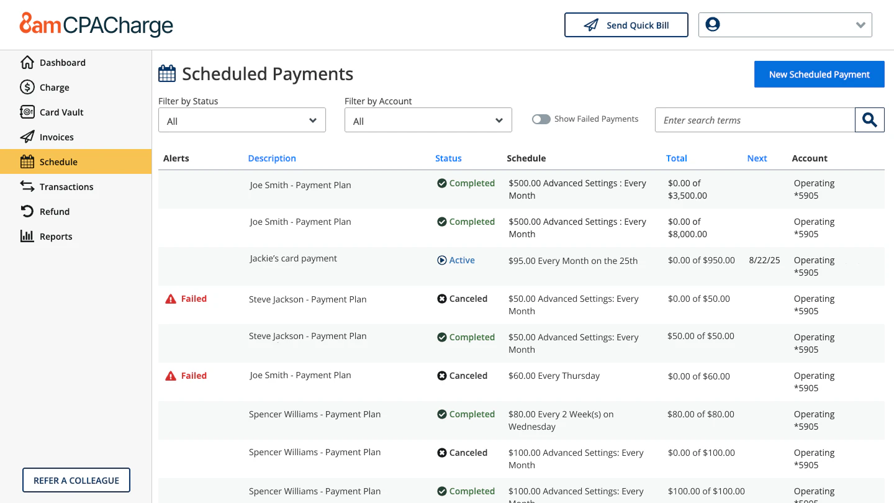The height and width of the screenshot is (503, 894).
Task: Click the magnifying glass search icon
Action: pyautogui.click(x=869, y=120)
